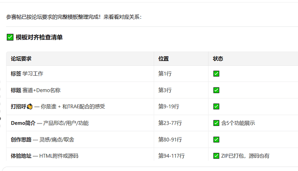
Task: Click the green checkmark in the 创作思路 row
Action: 216,139
